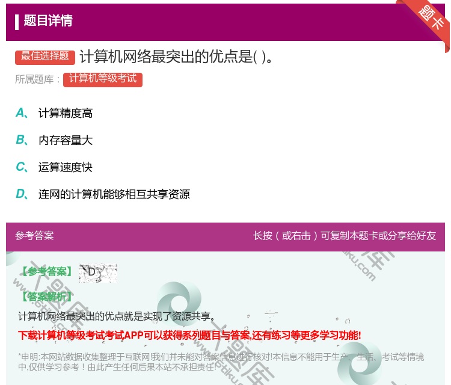The image size is (451, 385).
Task: Select option A 计算精度高
Action: click(x=54, y=113)
